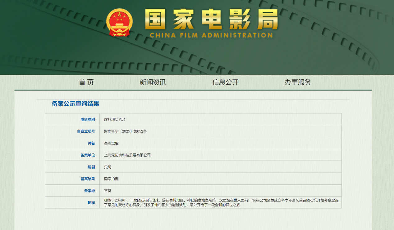Select the 梗概 synopsis text cell
The width and height of the screenshot is (394, 230).
[221, 202]
